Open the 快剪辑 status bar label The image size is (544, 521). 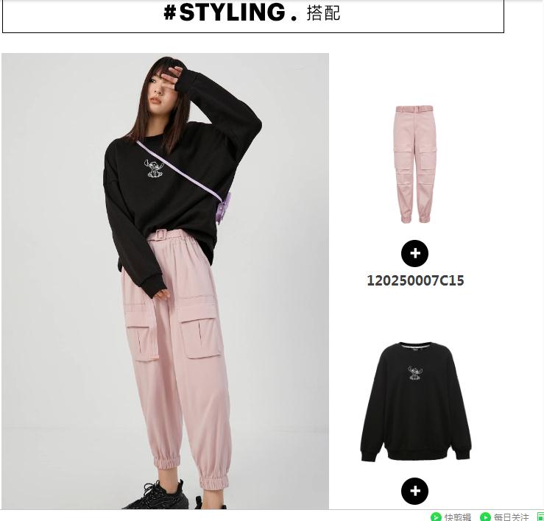[x=457, y=517]
